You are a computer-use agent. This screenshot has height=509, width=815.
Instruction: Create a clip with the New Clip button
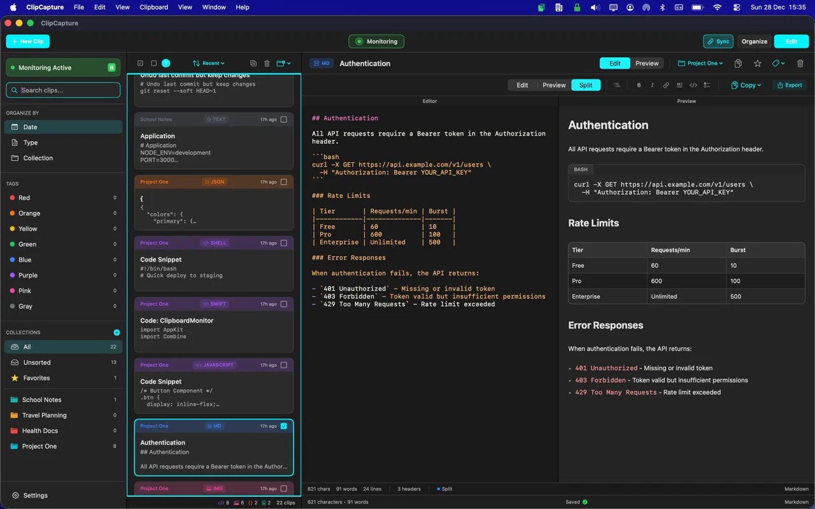tap(27, 41)
